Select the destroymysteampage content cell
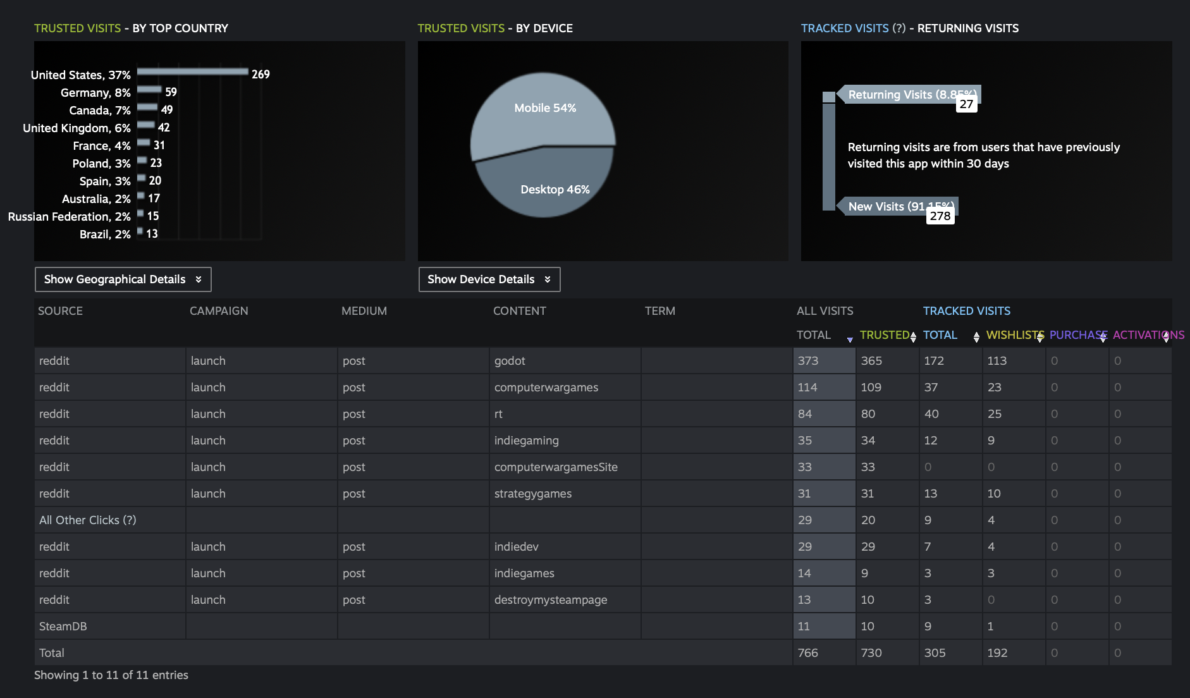Screen dimensions: 1190x698 coord(565,600)
